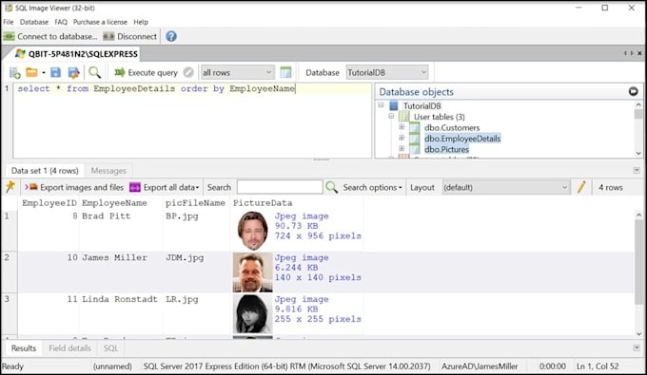The width and height of the screenshot is (647, 375).
Task: Open the all rows dropdown
Action: [x=237, y=72]
